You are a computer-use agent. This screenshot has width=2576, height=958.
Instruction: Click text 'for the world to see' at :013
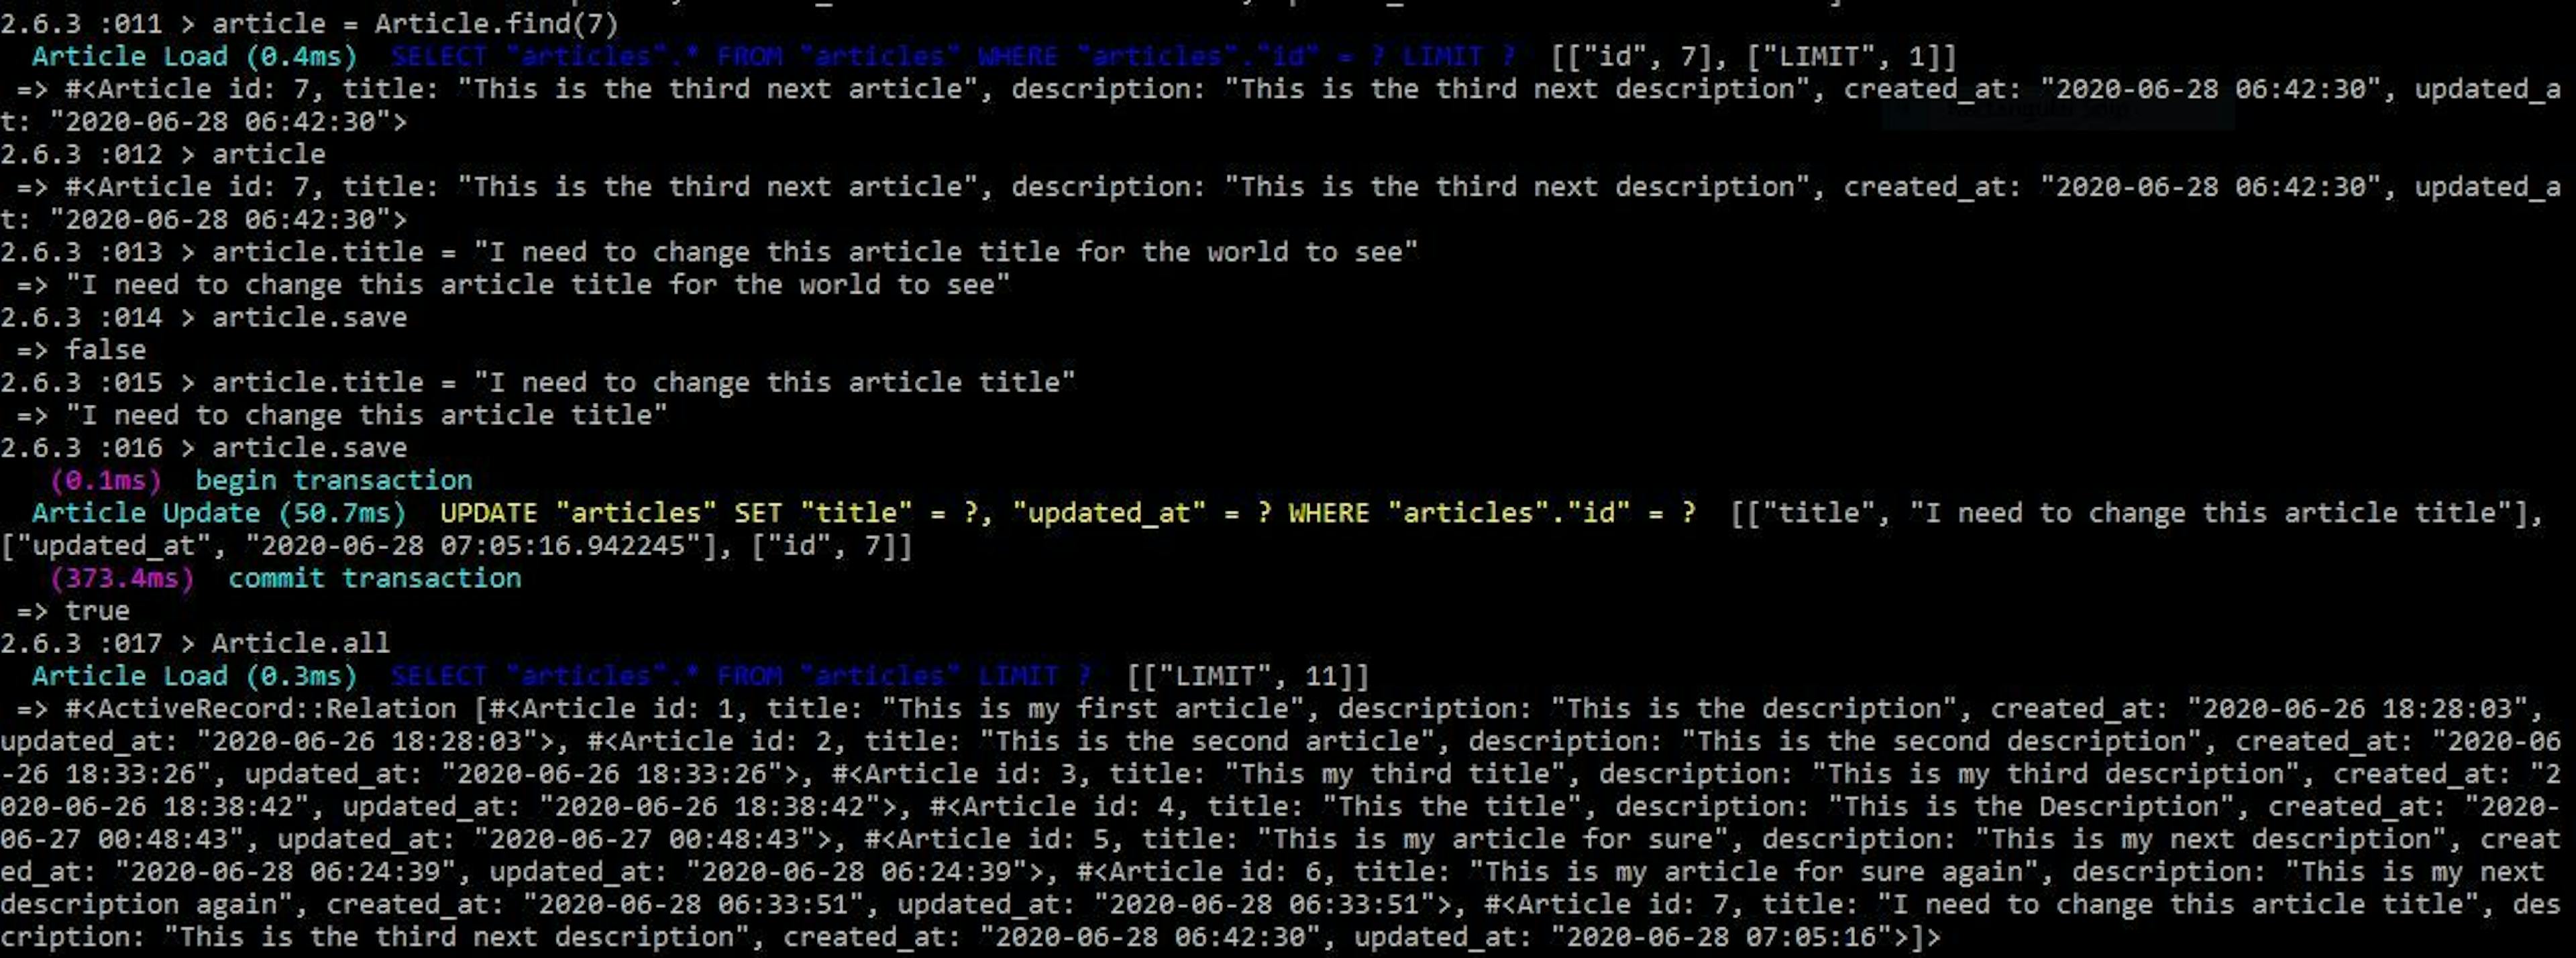pos(1239,252)
